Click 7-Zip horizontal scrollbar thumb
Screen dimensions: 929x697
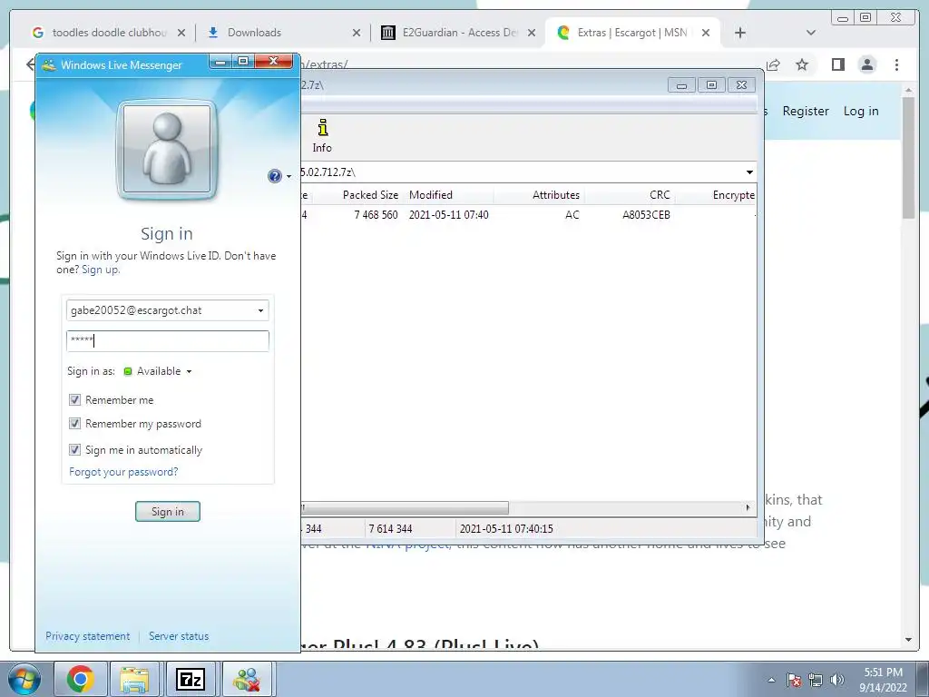point(406,508)
